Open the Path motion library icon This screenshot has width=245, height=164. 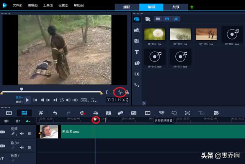click(137, 85)
